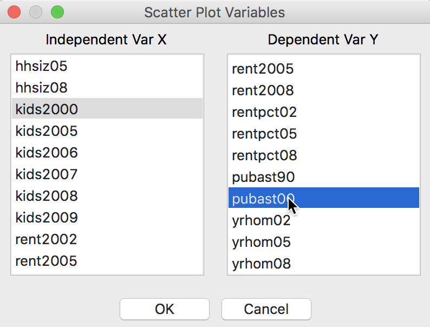Image resolution: width=430 pixels, height=327 pixels.
Task: Confirm variable selection with OK button
Action: click(x=165, y=309)
